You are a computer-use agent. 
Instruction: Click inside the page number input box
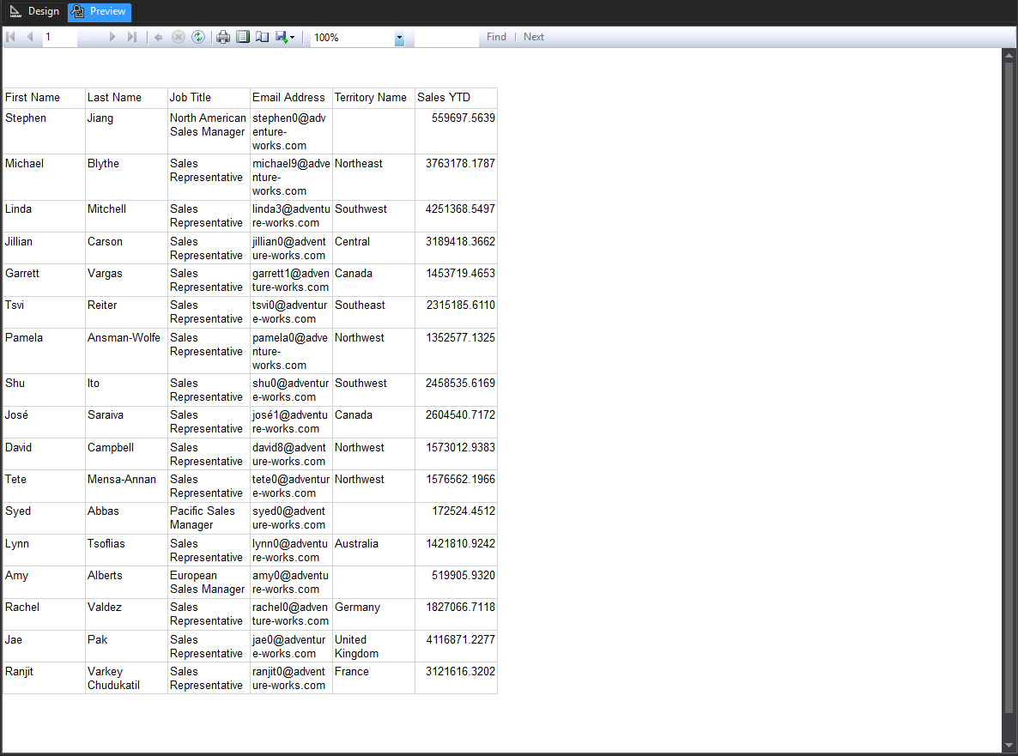pos(58,36)
